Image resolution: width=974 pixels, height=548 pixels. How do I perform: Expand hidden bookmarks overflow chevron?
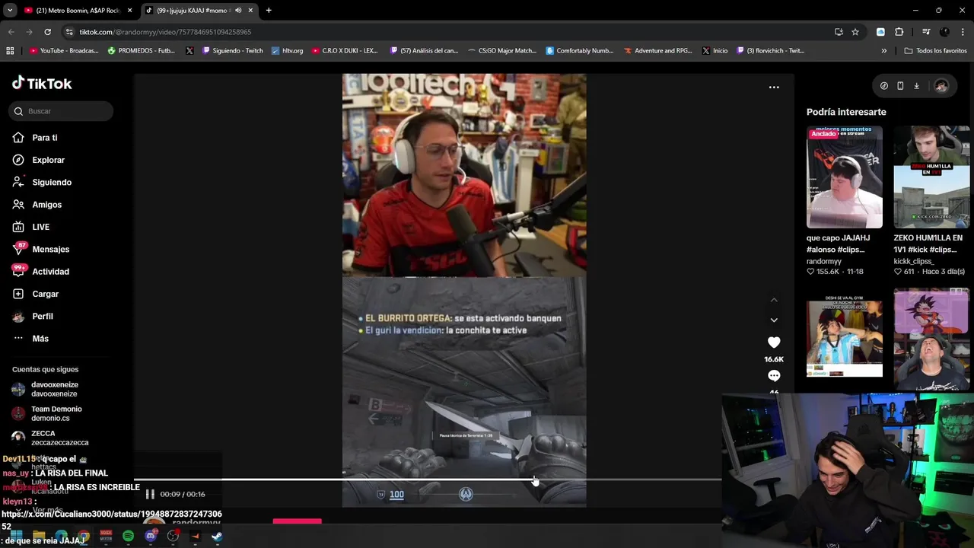coord(883,51)
